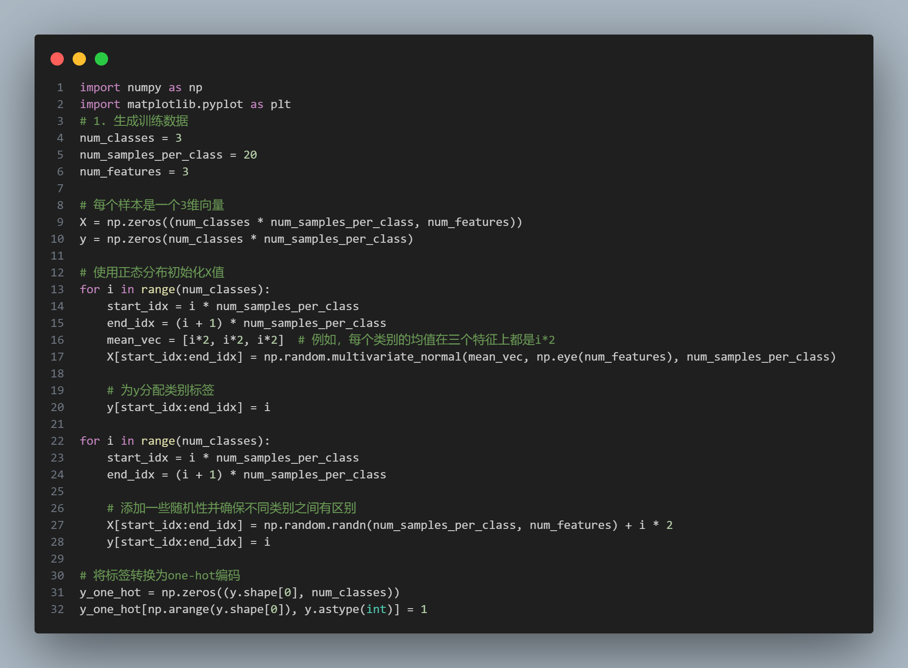Click line number 17 in gutter
This screenshot has height=668, width=908.
(57, 357)
